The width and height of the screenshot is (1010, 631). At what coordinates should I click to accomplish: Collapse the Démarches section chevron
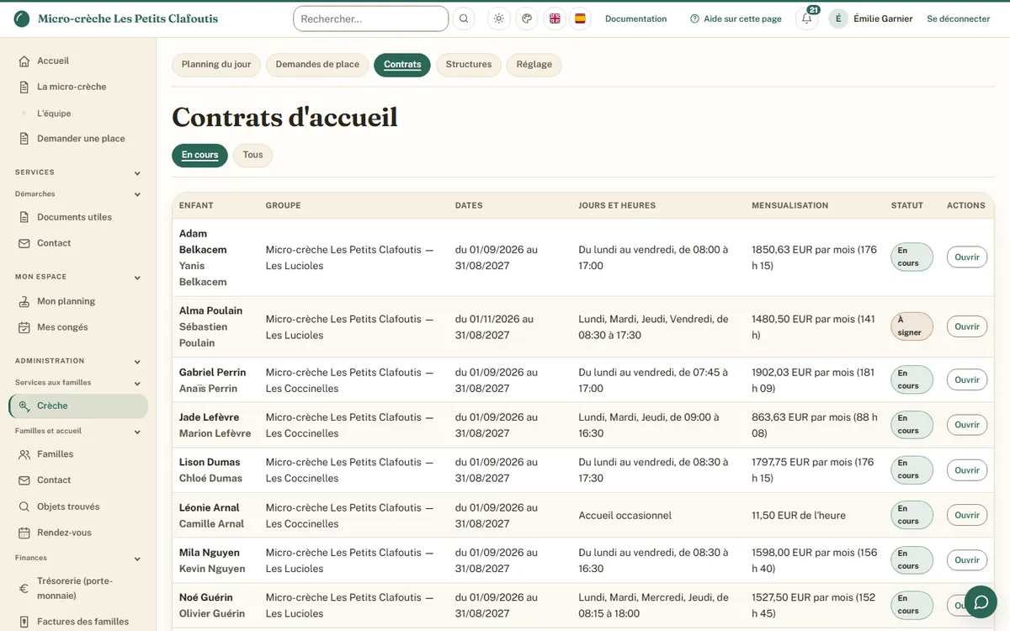point(137,194)
